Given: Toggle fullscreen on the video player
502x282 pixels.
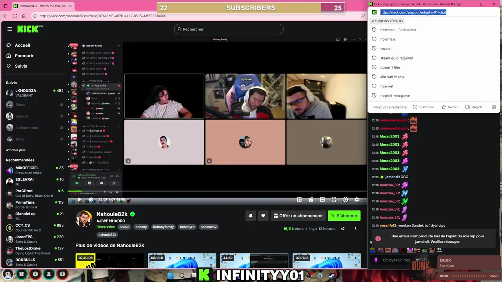Looking at the screenshot, I should [x=334, y=200].
